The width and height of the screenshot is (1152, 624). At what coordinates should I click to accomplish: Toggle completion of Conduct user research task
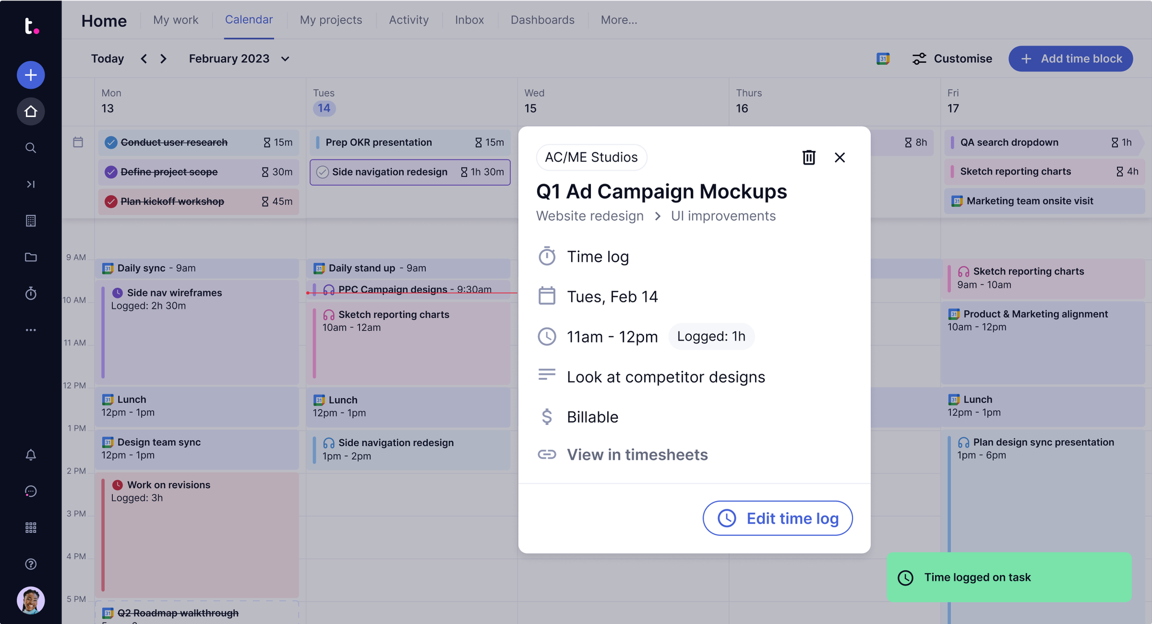coord(112,142)
